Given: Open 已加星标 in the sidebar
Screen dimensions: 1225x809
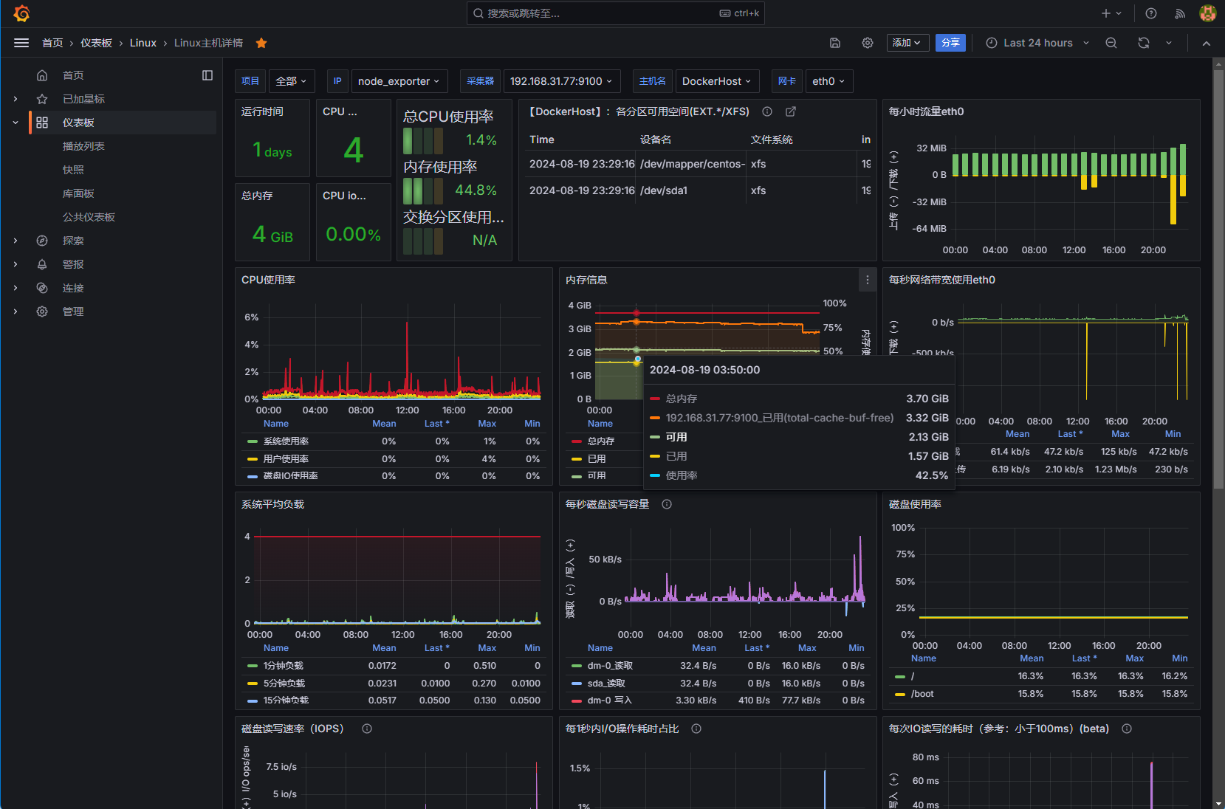Looking at the screenshot, I should click(x=83, y=99).
